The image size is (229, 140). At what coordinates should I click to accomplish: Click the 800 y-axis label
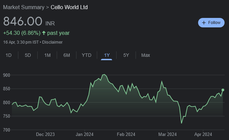(x=6, y=103)
